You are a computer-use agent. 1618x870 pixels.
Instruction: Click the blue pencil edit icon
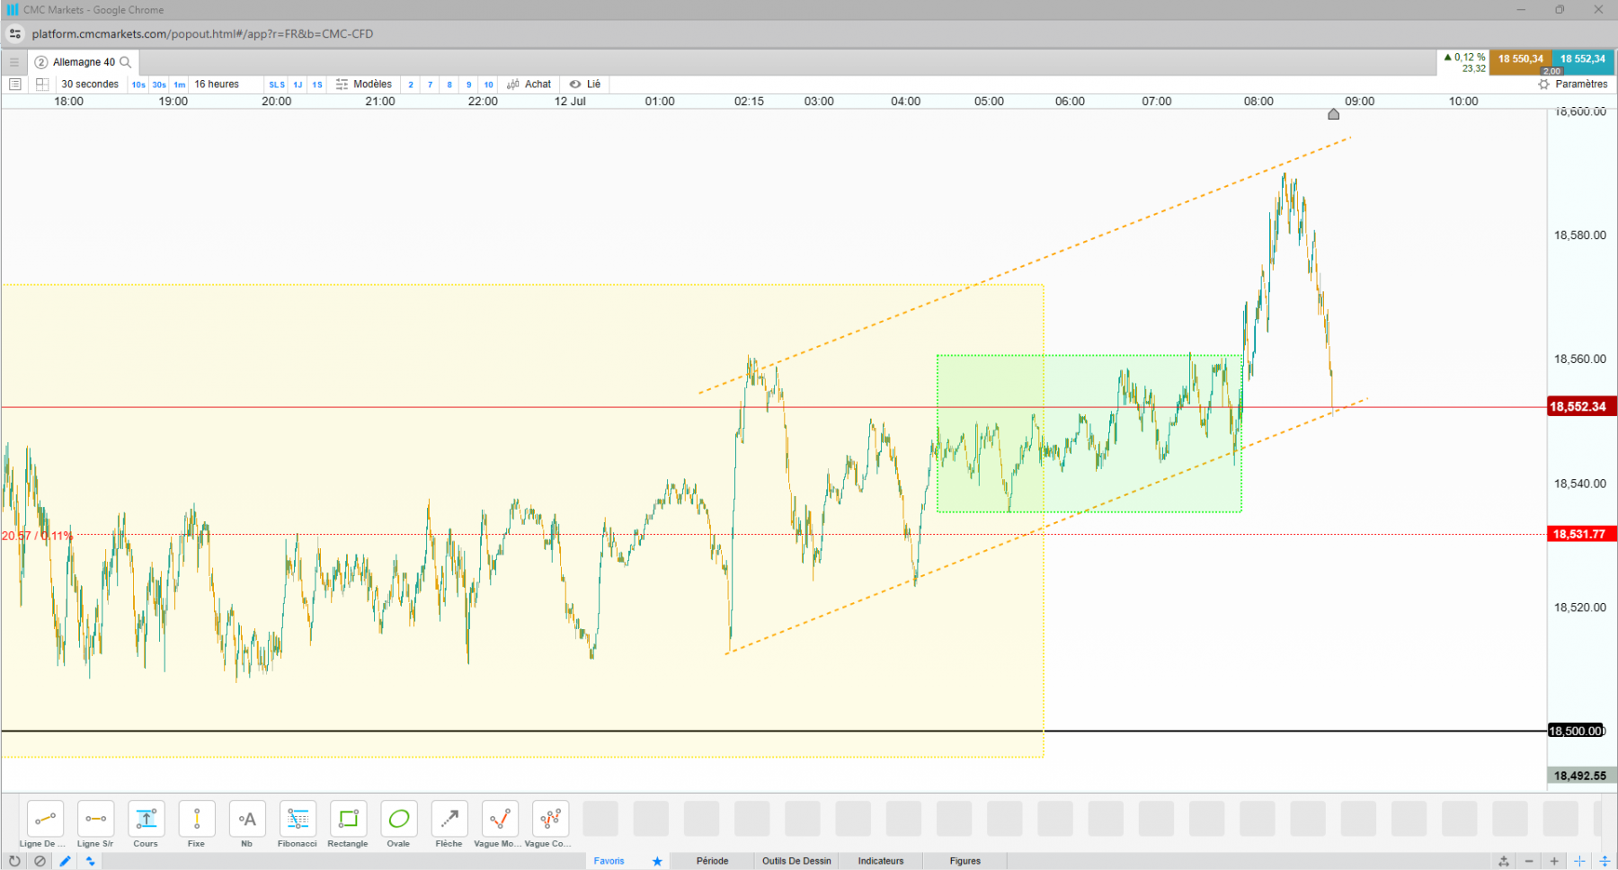[65, 861]
